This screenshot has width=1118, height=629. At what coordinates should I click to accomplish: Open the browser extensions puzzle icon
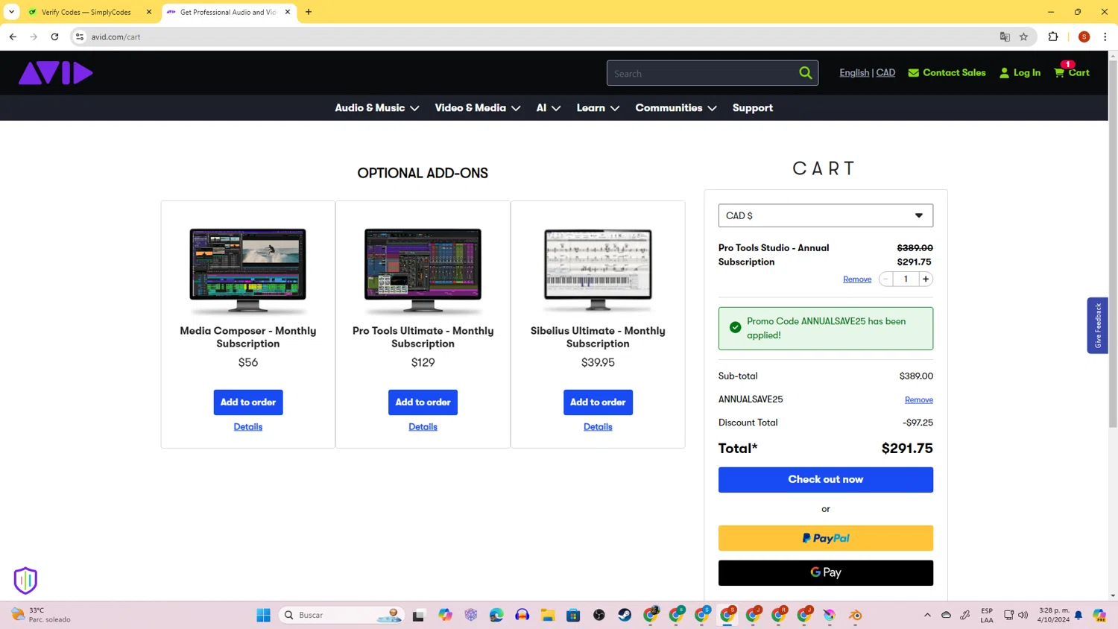[x=1053, y=37]
